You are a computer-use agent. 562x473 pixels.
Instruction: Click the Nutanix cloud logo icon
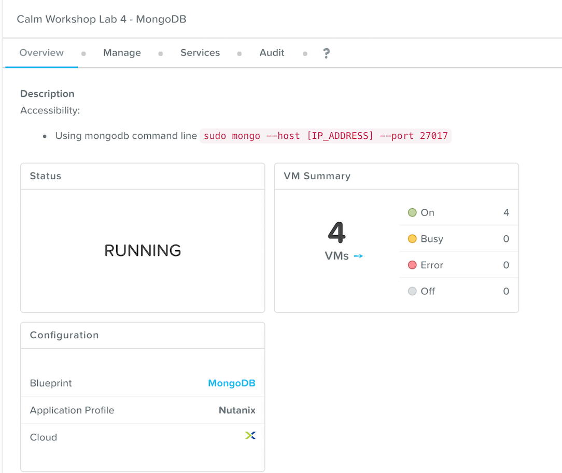pos(250,435)
